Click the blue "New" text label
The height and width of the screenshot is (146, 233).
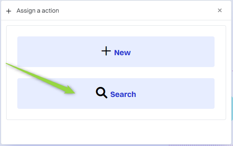[122, 52]
